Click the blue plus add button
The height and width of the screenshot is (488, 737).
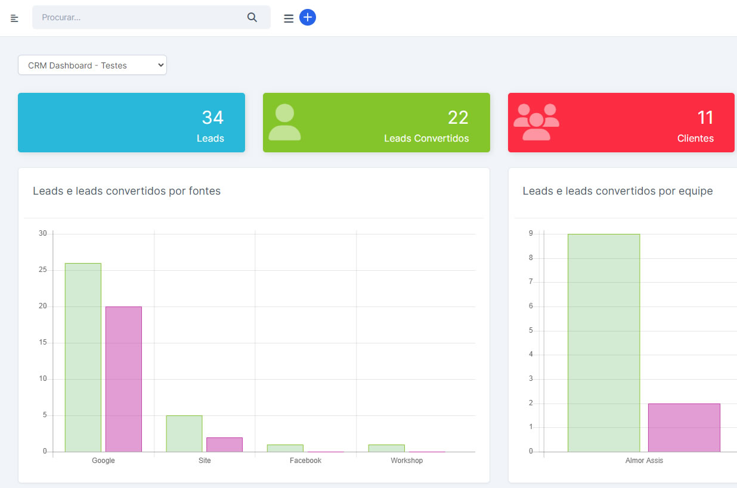[308, 17]
